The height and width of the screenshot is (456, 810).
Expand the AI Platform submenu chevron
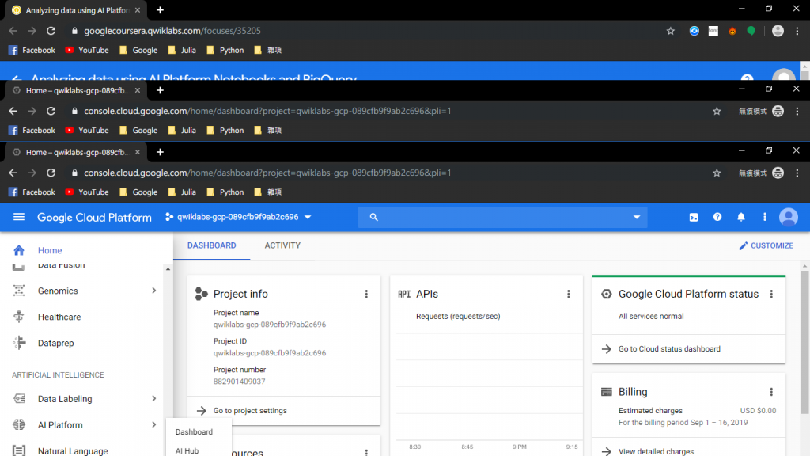[154, 425]
